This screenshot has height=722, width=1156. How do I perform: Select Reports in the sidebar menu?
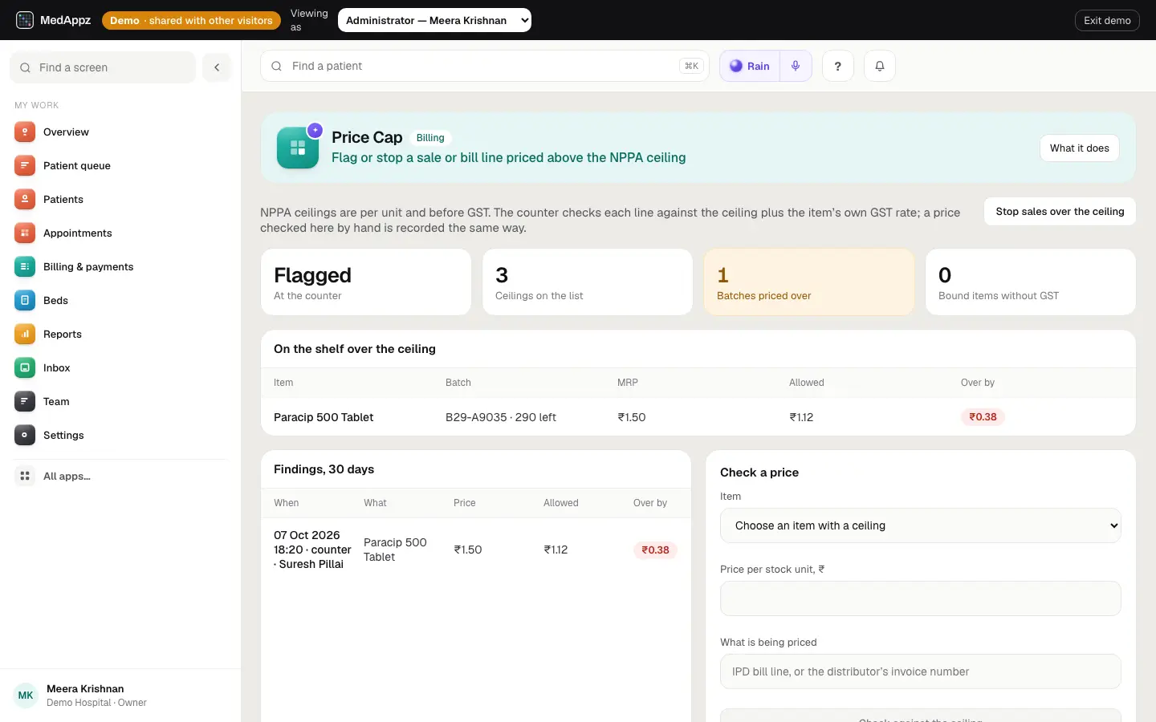coord(120,335)
